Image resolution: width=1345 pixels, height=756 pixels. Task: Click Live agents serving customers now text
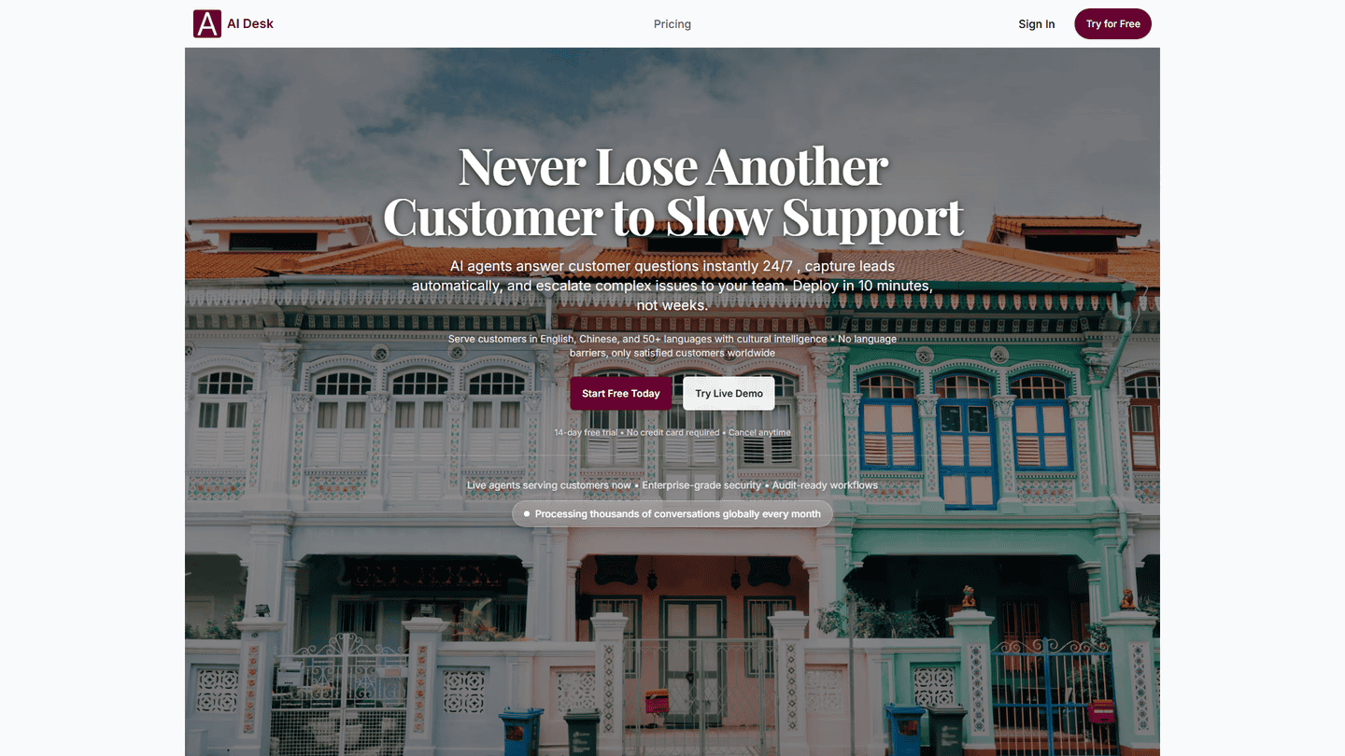pyautogui.click(x=549, y=485)
